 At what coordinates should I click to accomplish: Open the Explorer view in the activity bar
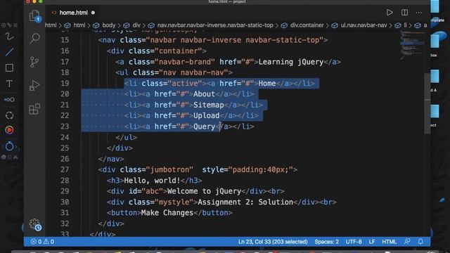coord(34,15)
